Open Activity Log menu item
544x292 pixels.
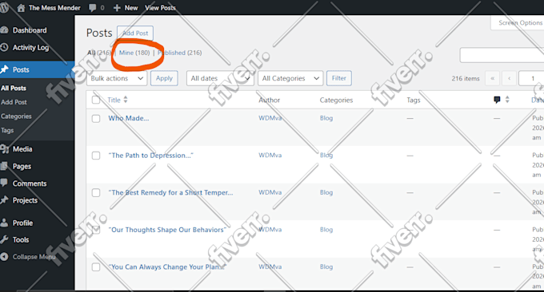click(30, 47)
